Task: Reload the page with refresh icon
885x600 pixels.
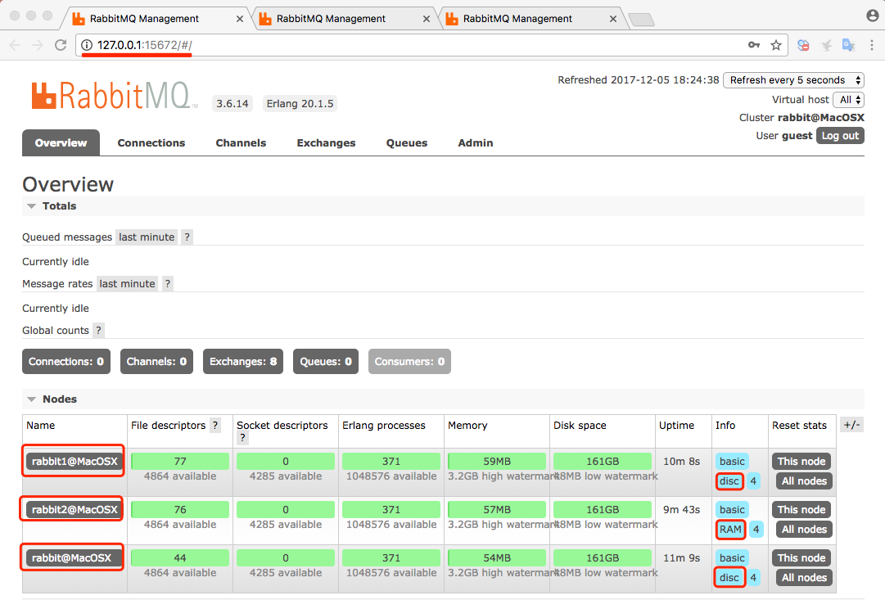Action: (x=61, y=45)
